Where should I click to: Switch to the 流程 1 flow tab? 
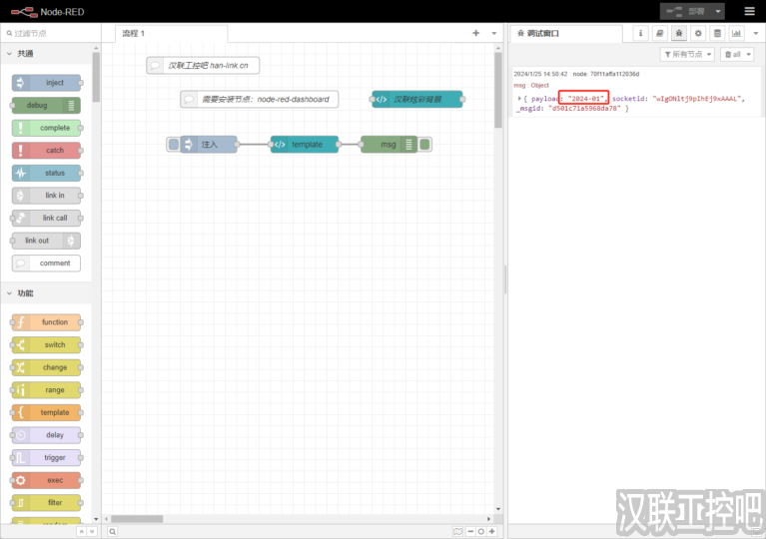134,33
